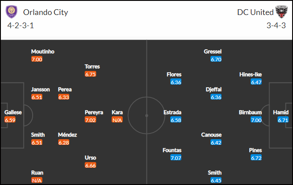
Task: Select player Moutinho on the pitch
Action: pyautogui.click(x=43, y=52)
